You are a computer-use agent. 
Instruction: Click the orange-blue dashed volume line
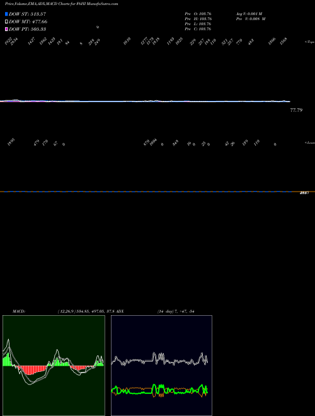coord(156,192)
